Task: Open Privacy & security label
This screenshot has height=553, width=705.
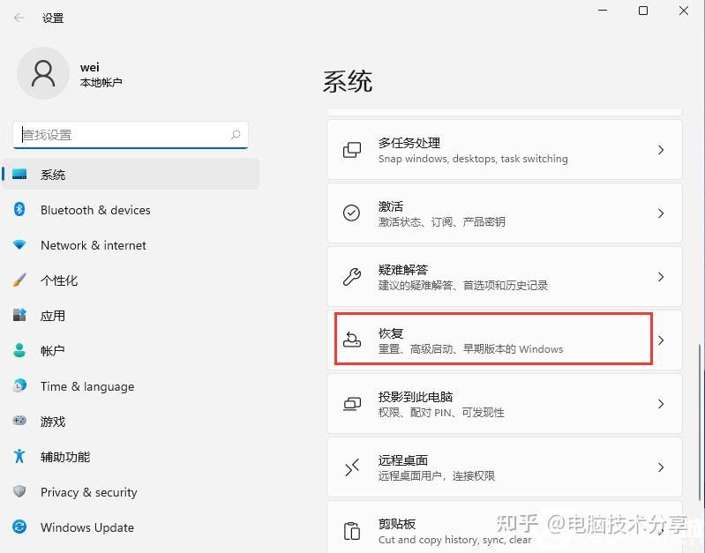Action: [x=88, y=492]
